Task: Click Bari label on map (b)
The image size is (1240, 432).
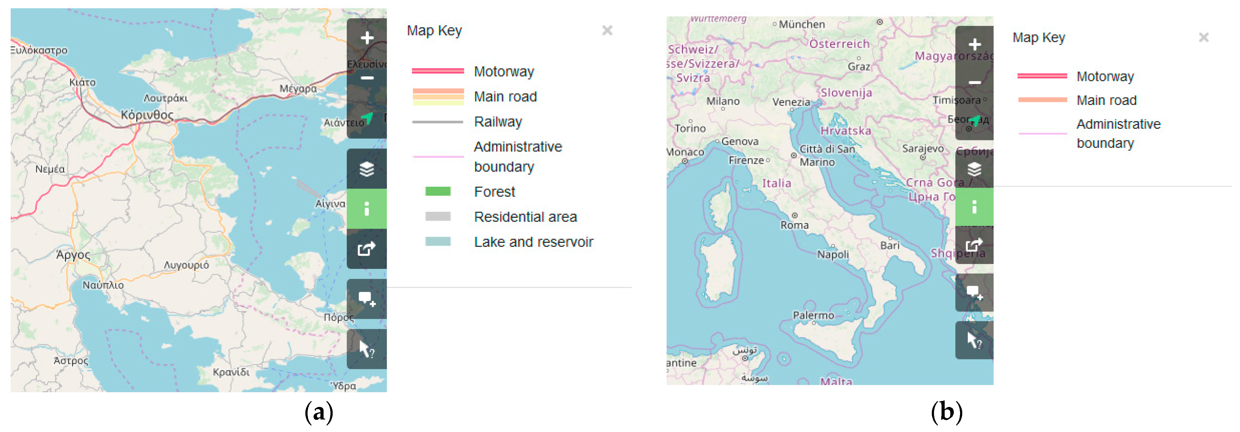Action: (889, 246)
